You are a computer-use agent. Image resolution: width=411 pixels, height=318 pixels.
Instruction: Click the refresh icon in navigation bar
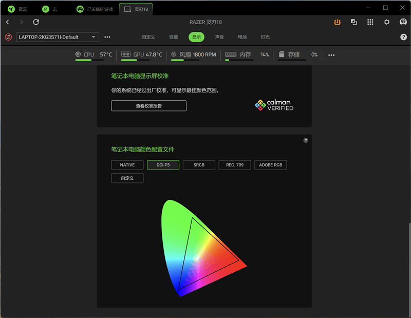click(x=36, y=22)
